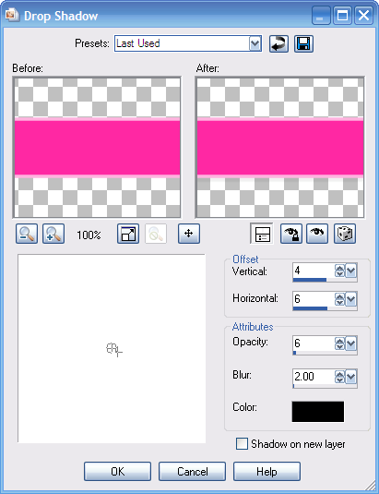Expand the Blur value dropdown arrow
The height and width of the screenshot is (494, 379).
[351, 377]
